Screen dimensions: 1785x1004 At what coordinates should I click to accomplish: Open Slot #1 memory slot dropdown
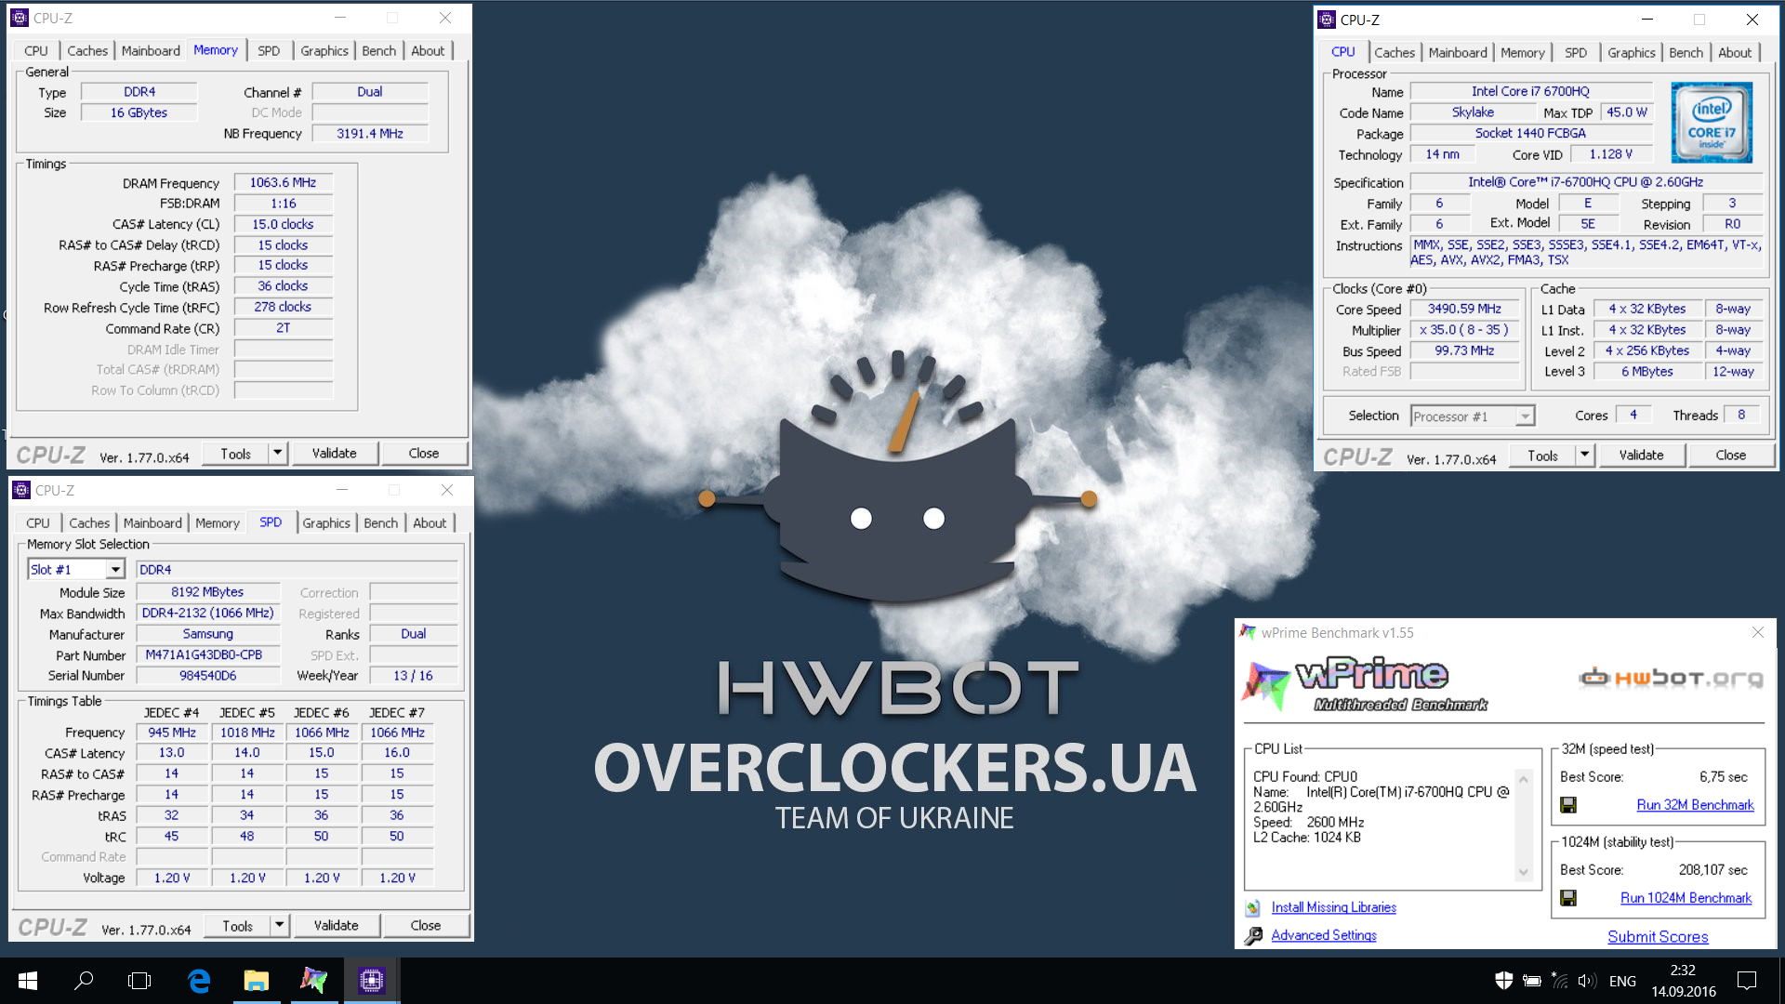[115, 570]
